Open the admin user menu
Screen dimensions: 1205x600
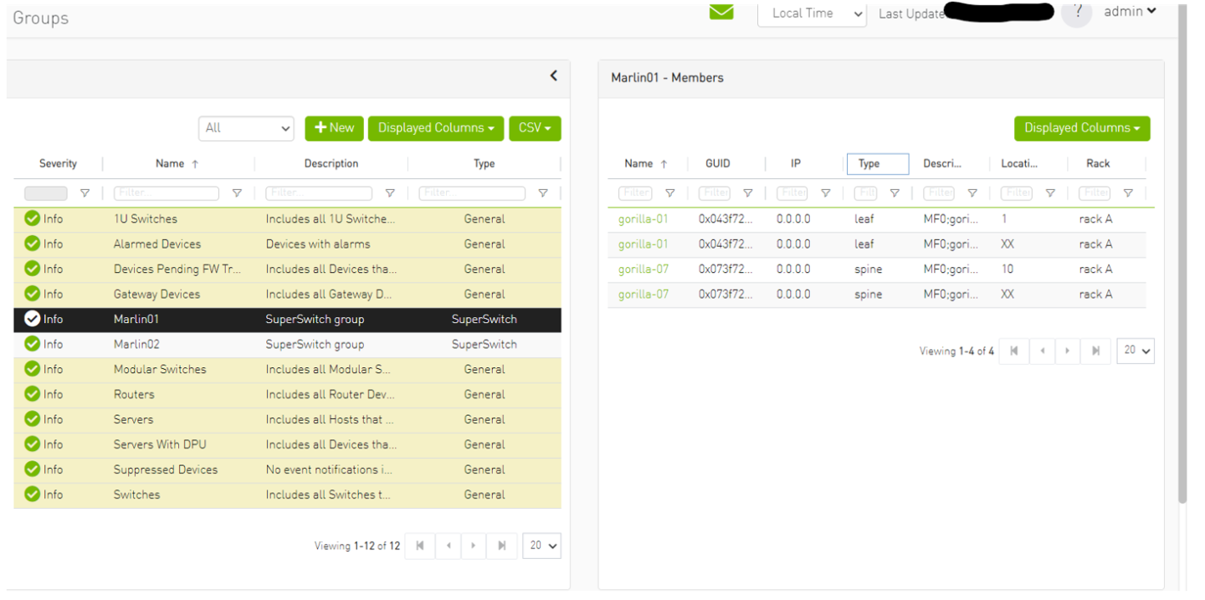1130,12
